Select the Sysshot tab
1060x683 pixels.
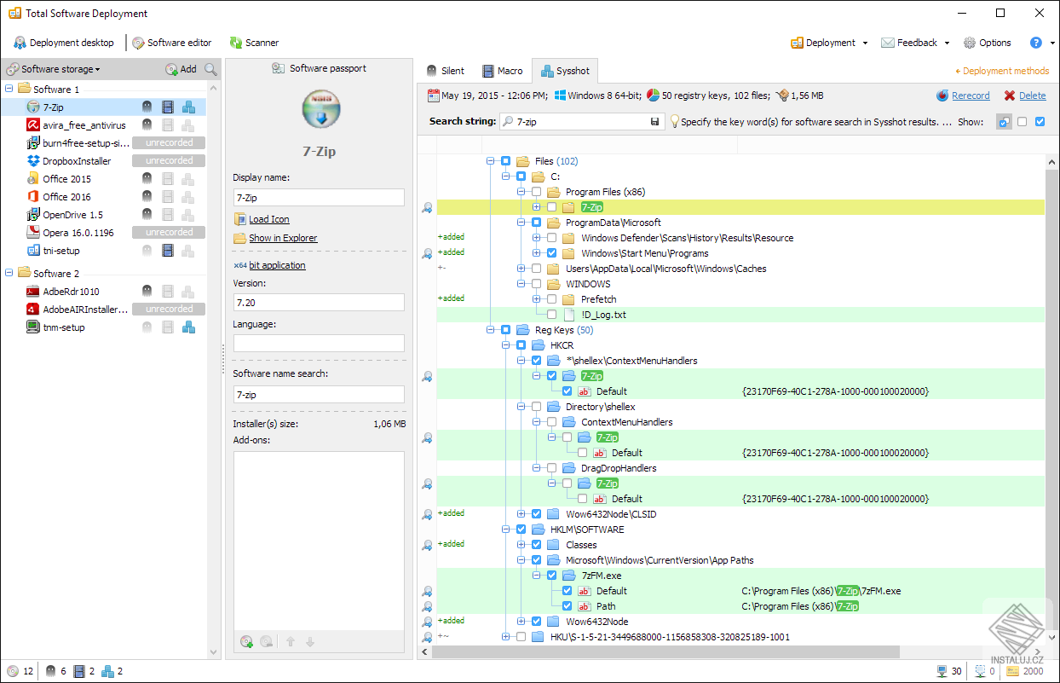565,71
